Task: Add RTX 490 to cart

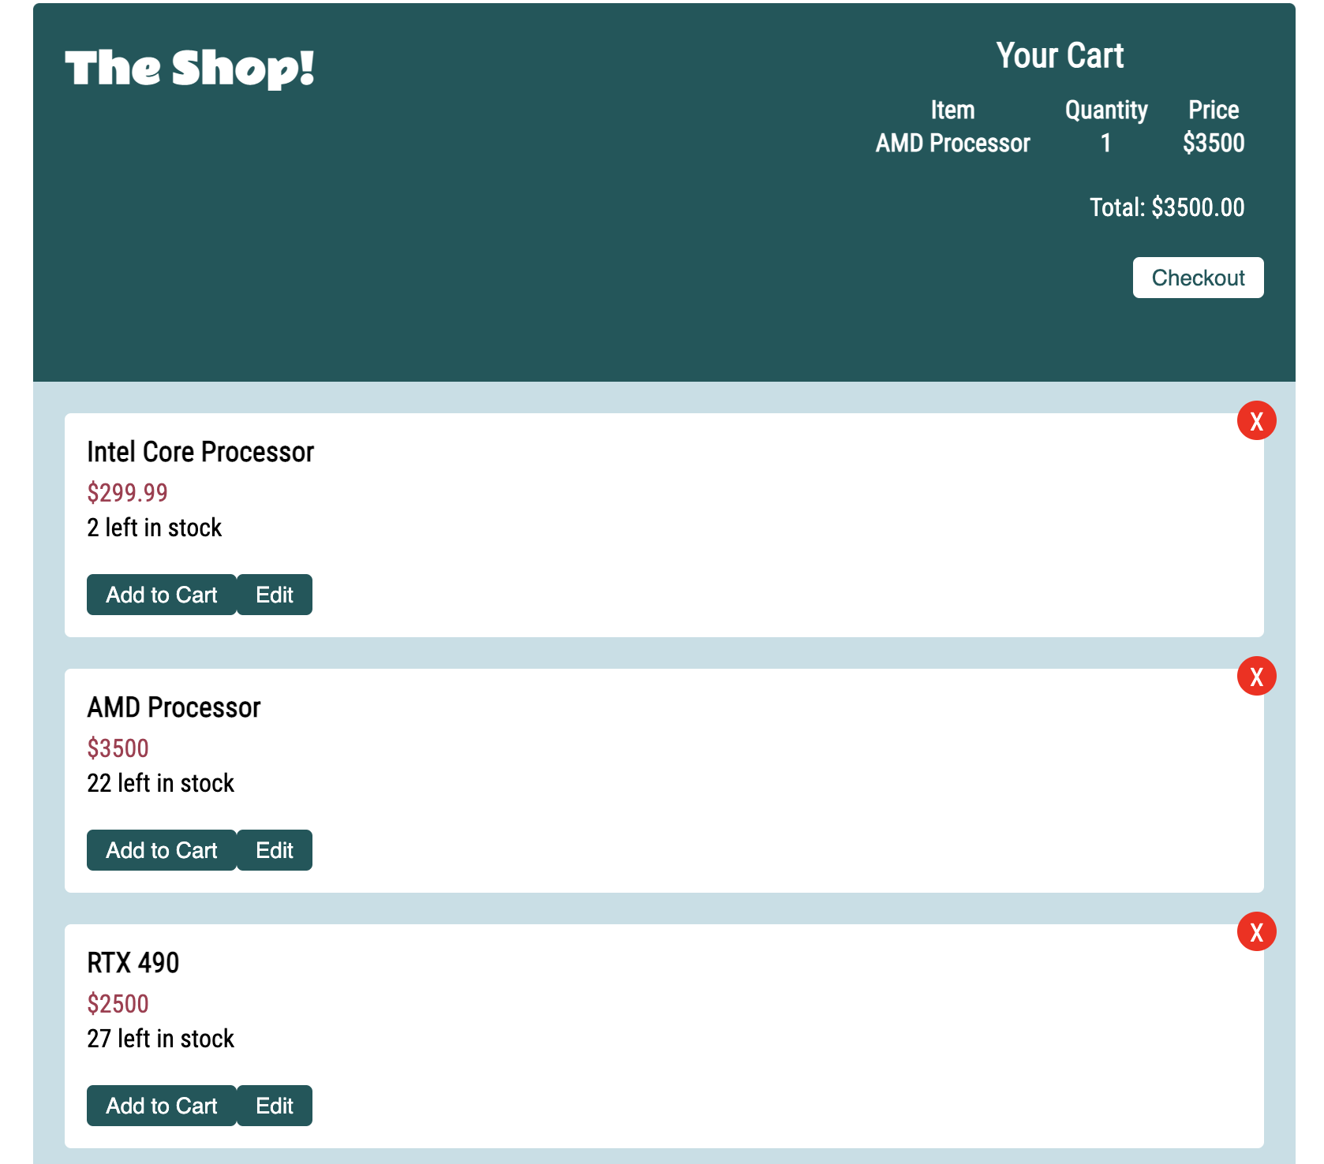Action: click(161, 1106)
